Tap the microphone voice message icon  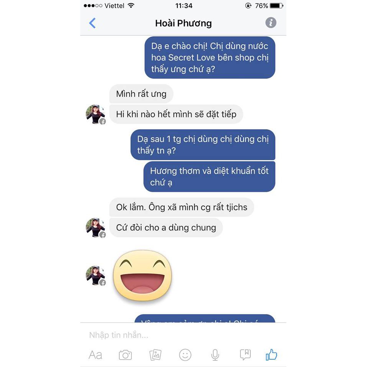pos(215,355)
